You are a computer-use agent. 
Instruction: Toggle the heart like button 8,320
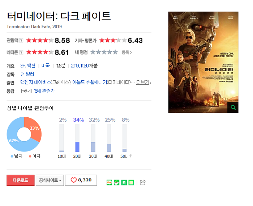point(81,180)
